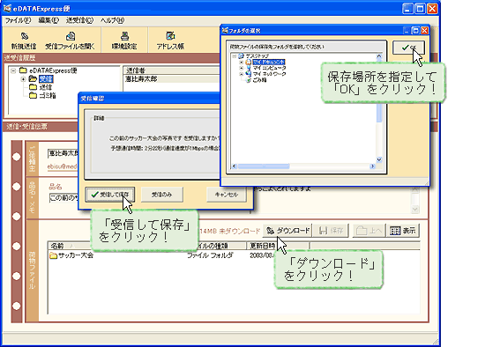Click the folder icon beside 送信
The width and height of the screenshot is (485, 347).
34,87
